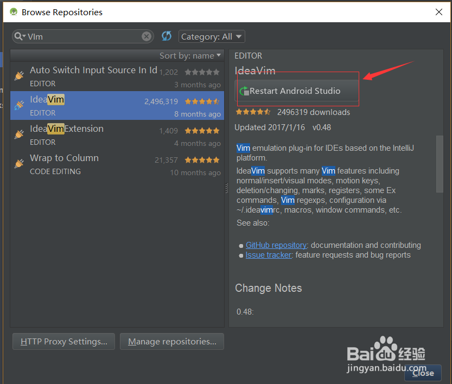The height and width of the screenshot is (384, 452).
Task: Clear the search field text
Action: [x=147, y=36]
